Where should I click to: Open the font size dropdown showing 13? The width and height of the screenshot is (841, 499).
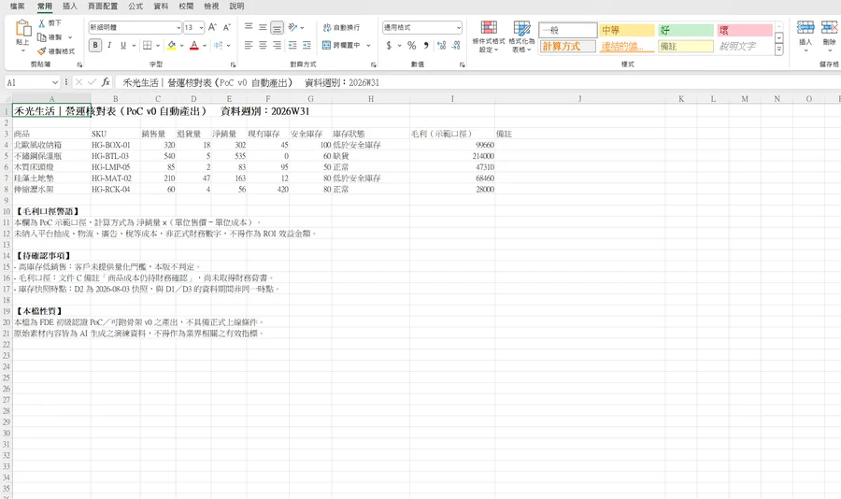click(x=201, y=27)
